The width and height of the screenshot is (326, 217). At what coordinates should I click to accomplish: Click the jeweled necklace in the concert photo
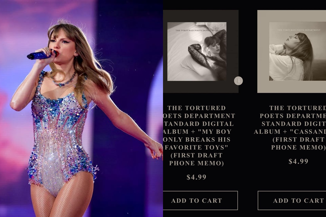(x=64, y=81)
